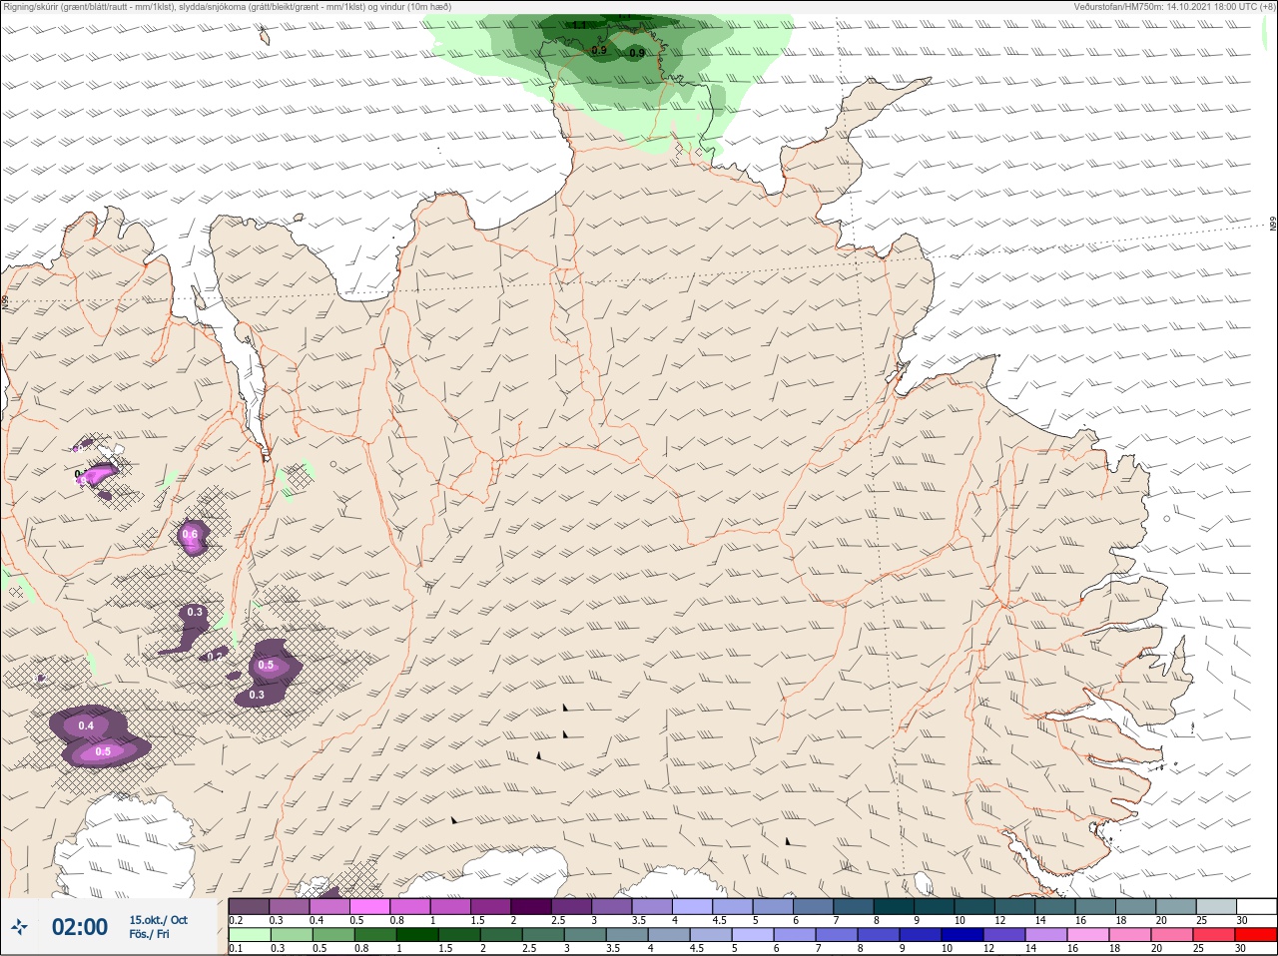Click the Veðurstofan/HM750m run timestamp text
Viewport: 1278px width, 956px height.
1174,6
